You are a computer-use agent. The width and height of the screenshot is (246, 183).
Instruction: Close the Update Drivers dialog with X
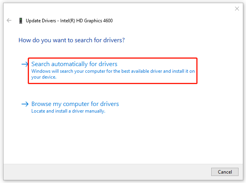tap(237, 9)
